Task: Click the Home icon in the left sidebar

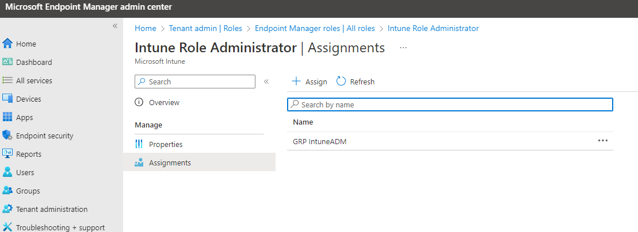Action: click(x=7, y=44)
